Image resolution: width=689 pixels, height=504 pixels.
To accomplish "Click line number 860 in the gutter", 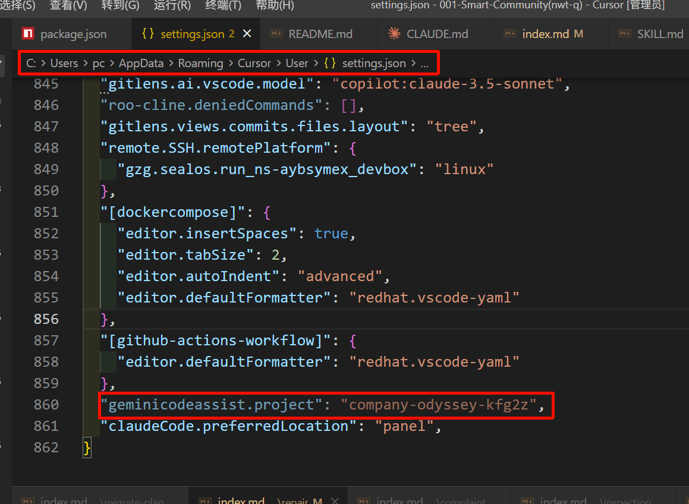I will click(46, 405).
